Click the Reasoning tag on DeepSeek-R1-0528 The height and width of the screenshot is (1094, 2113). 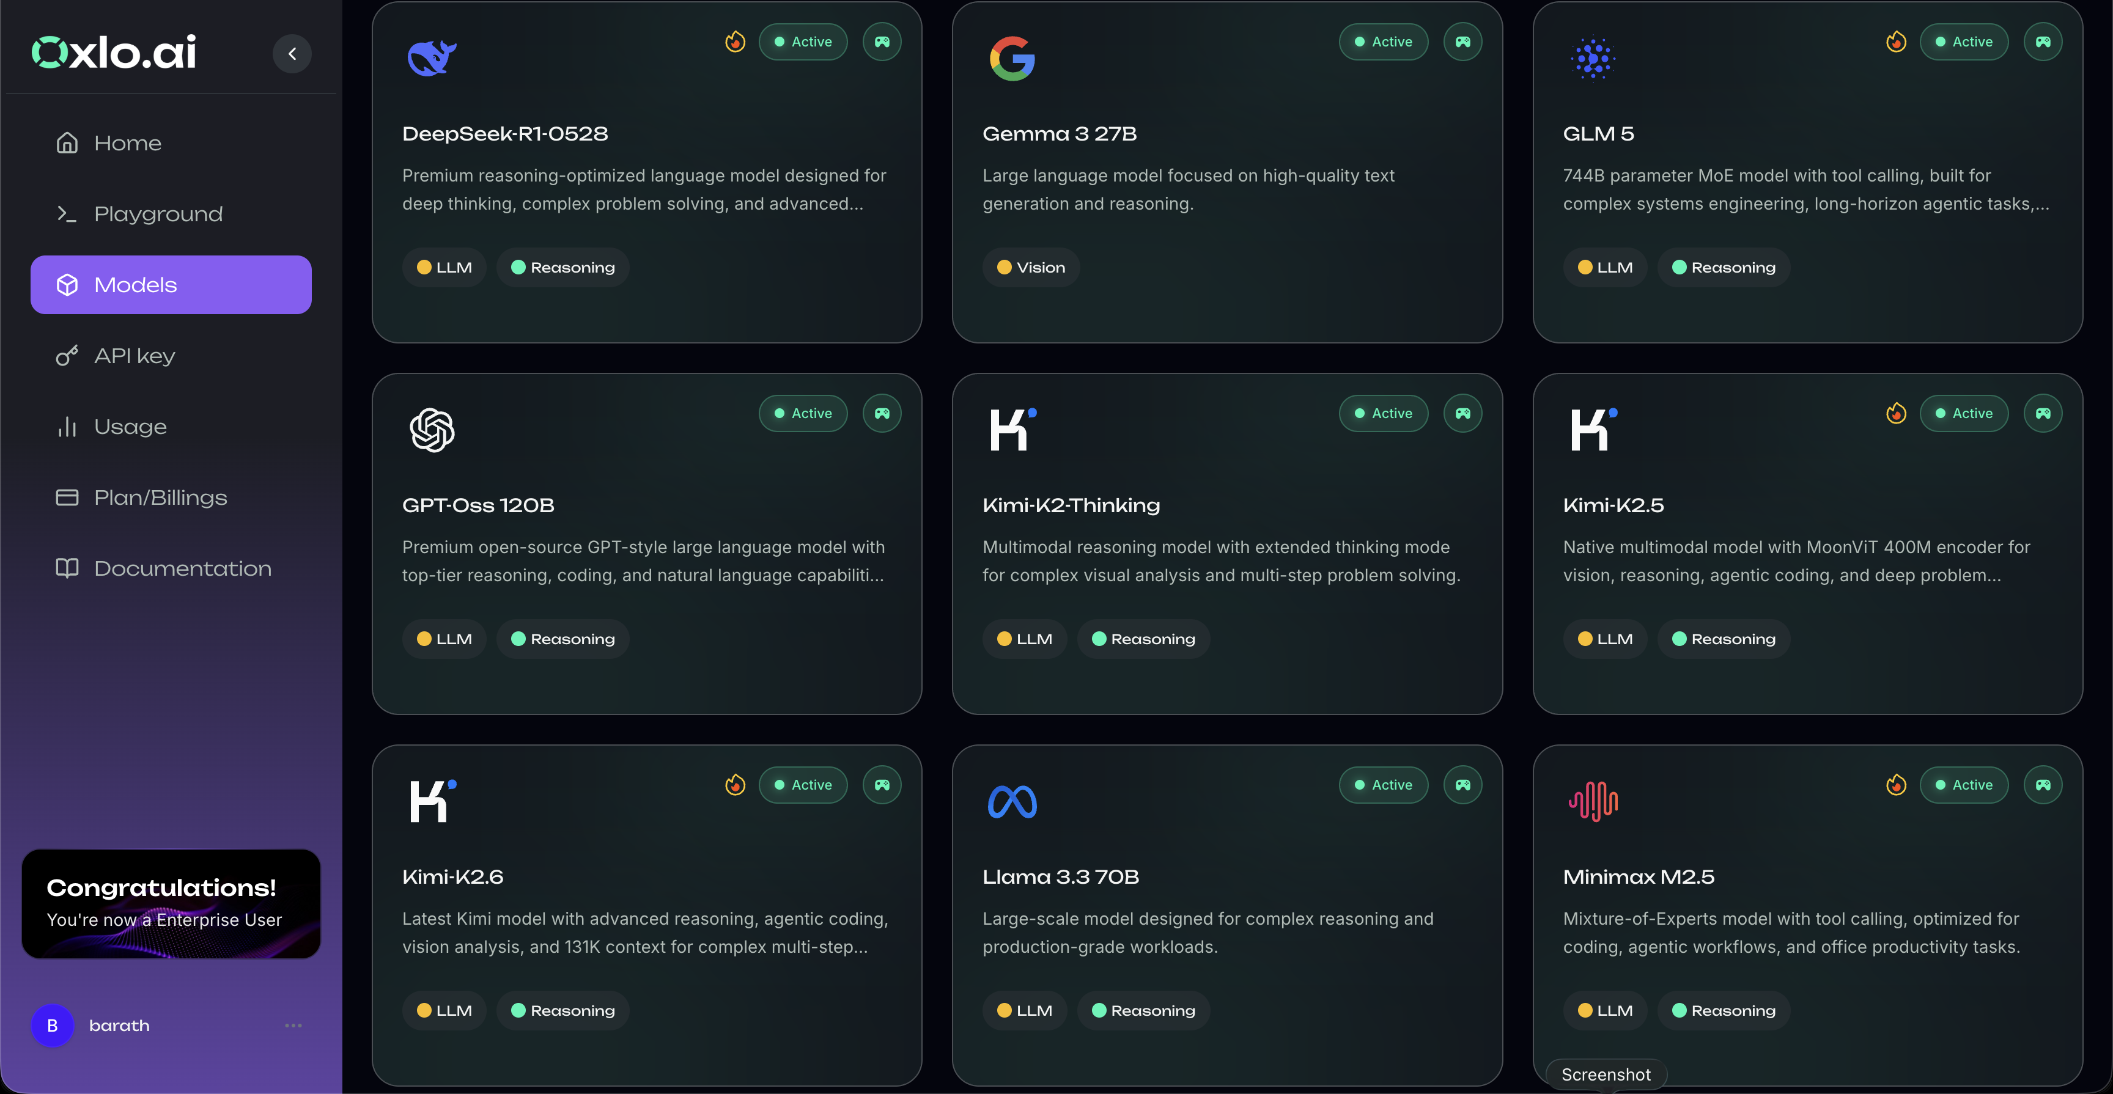tap(562, 267)
